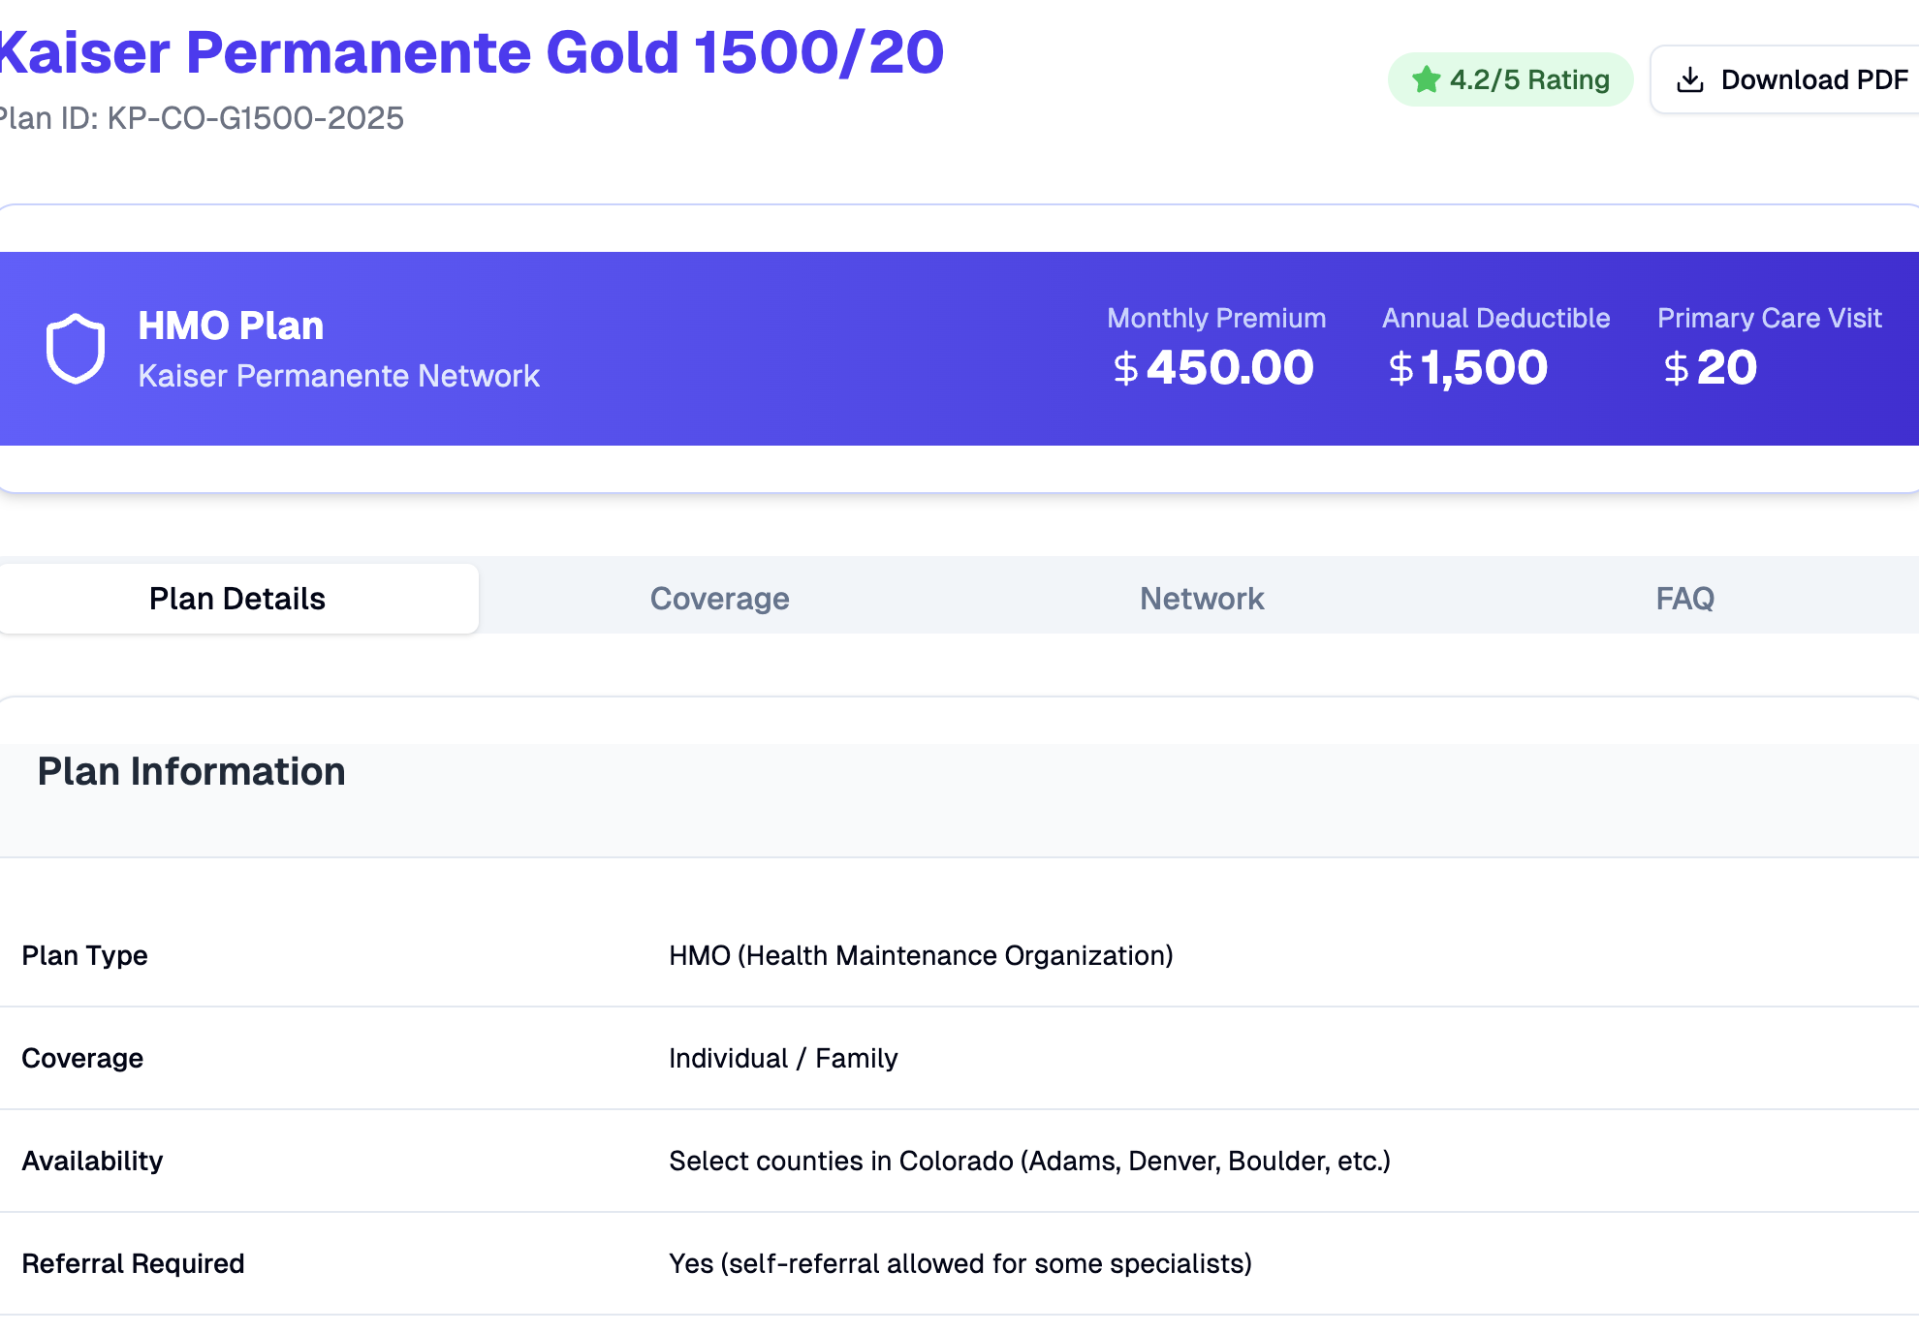Viewport: 1919px width, 1333px height.
Task: Click the Plan Information section heading
Action: [191, 771]
